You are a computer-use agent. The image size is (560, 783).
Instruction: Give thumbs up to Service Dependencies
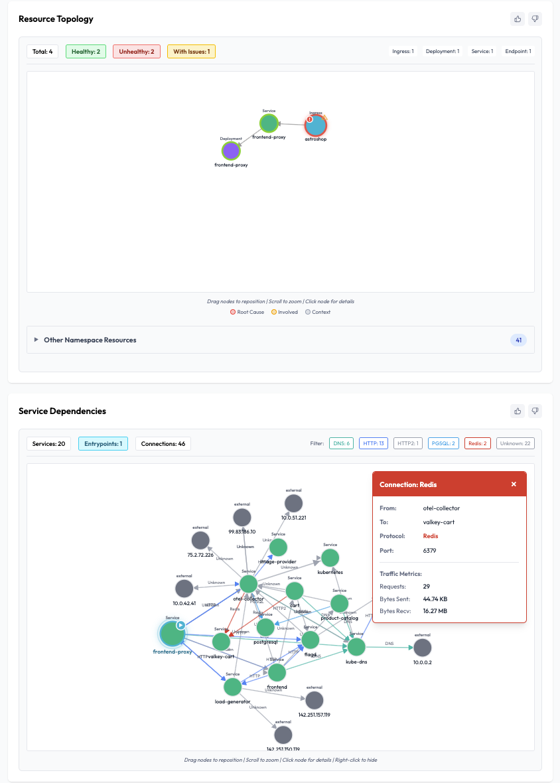[x=518, y=411]
